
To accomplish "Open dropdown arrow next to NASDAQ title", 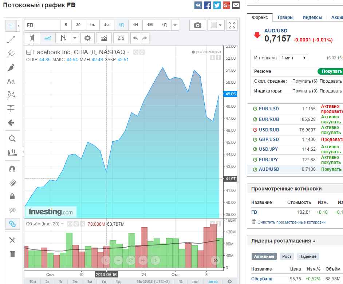I will point(128,52).
